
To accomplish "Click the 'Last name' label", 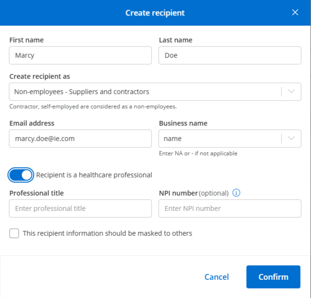I will pyautogui.click(x=175, y=40).
